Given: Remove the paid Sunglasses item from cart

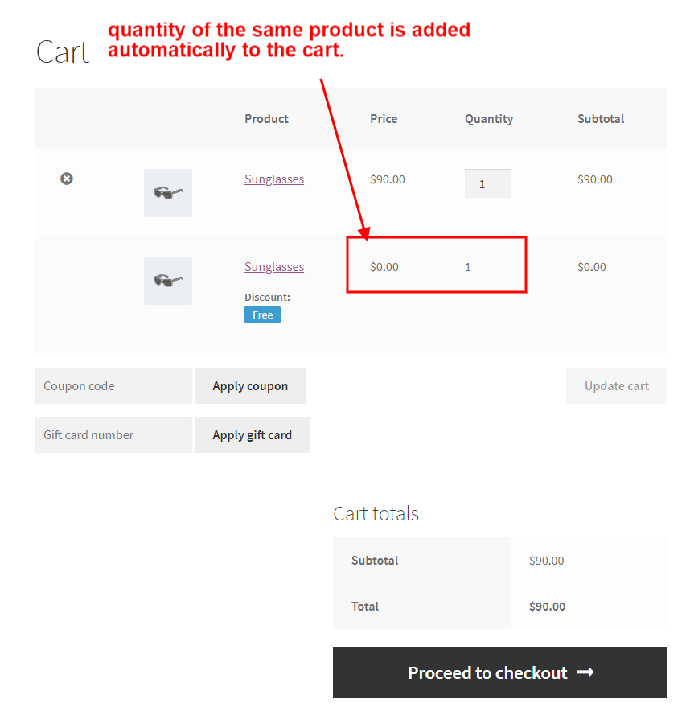Looking at the screenshot, I should coord(67,179).
